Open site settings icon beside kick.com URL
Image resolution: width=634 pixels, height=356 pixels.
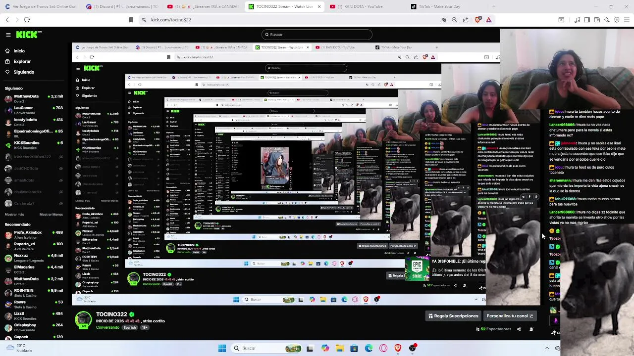point(144,20)
